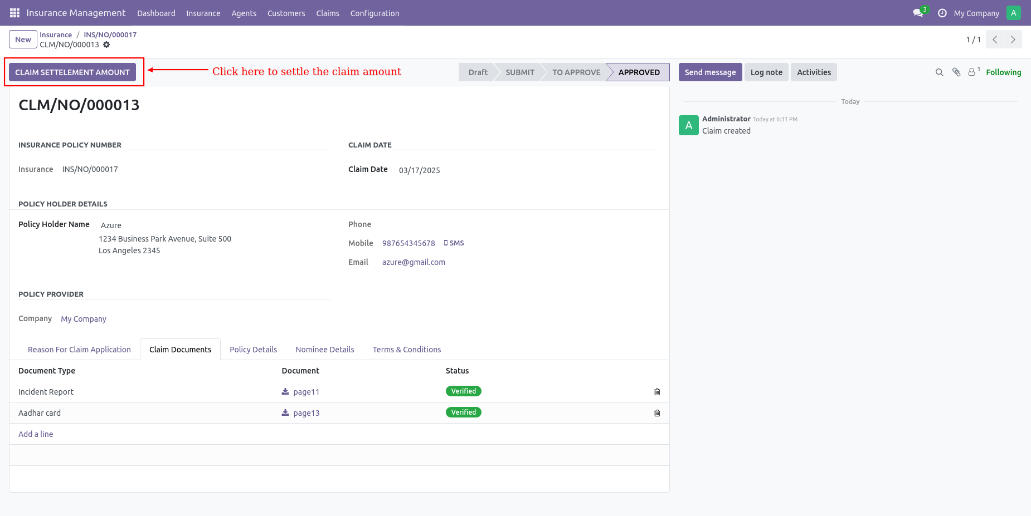1031x516 pixels.
Task: Open the Claims menu
Action: coord(328,13)
